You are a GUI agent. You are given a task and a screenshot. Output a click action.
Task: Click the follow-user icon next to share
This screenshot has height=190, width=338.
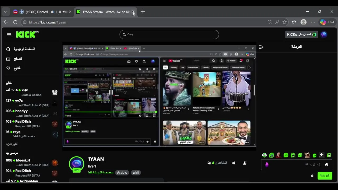(x=245, y=163)
